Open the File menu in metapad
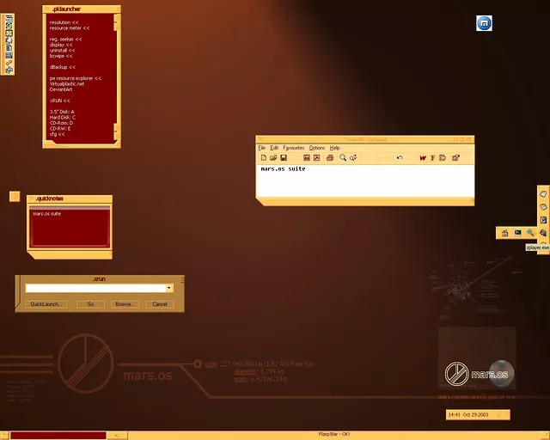 (263, 148)
